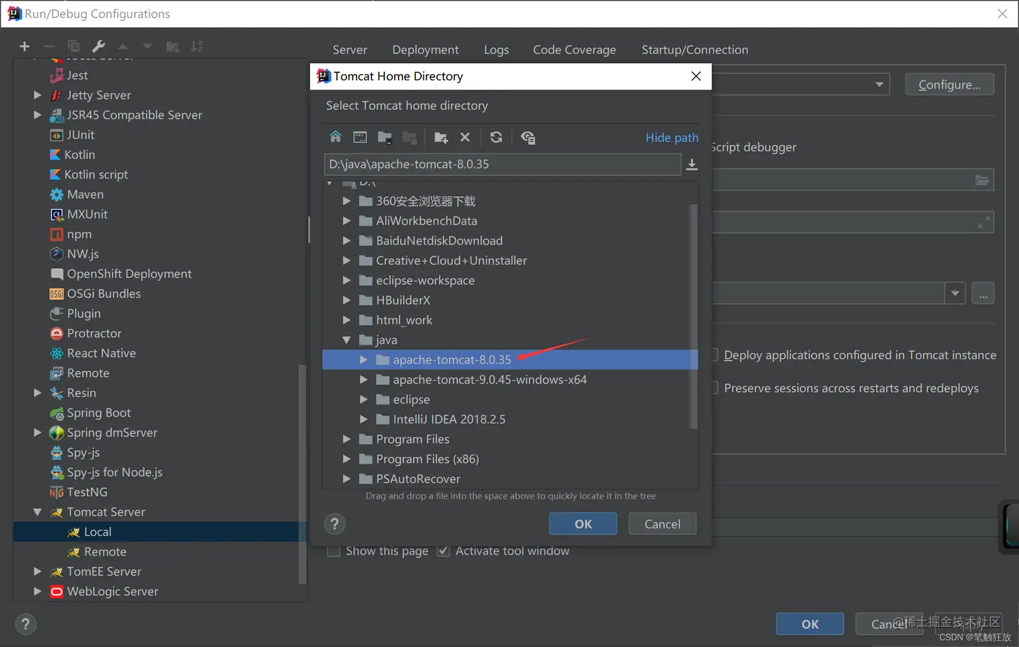Open help in Tomcat Home Directory dialog
The height and width of the screenshot is (647, 1019).
(334, 524)
